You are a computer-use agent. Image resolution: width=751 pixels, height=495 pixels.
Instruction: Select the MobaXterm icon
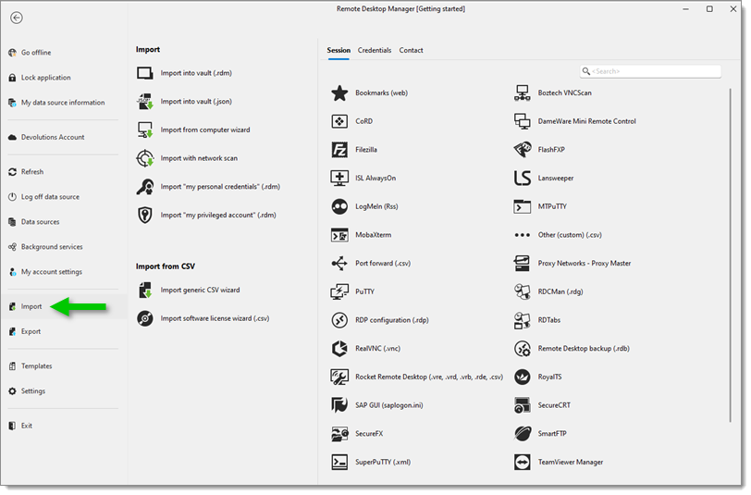point(339,235)
